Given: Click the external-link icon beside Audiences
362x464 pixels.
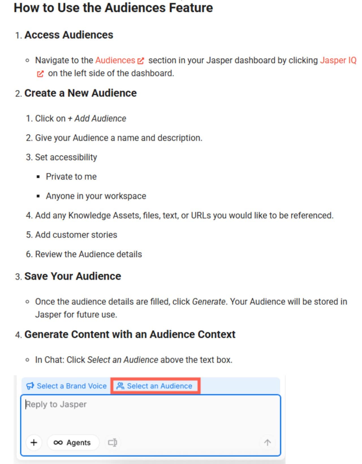Looking at the screenshot, I should pos(141,61).
